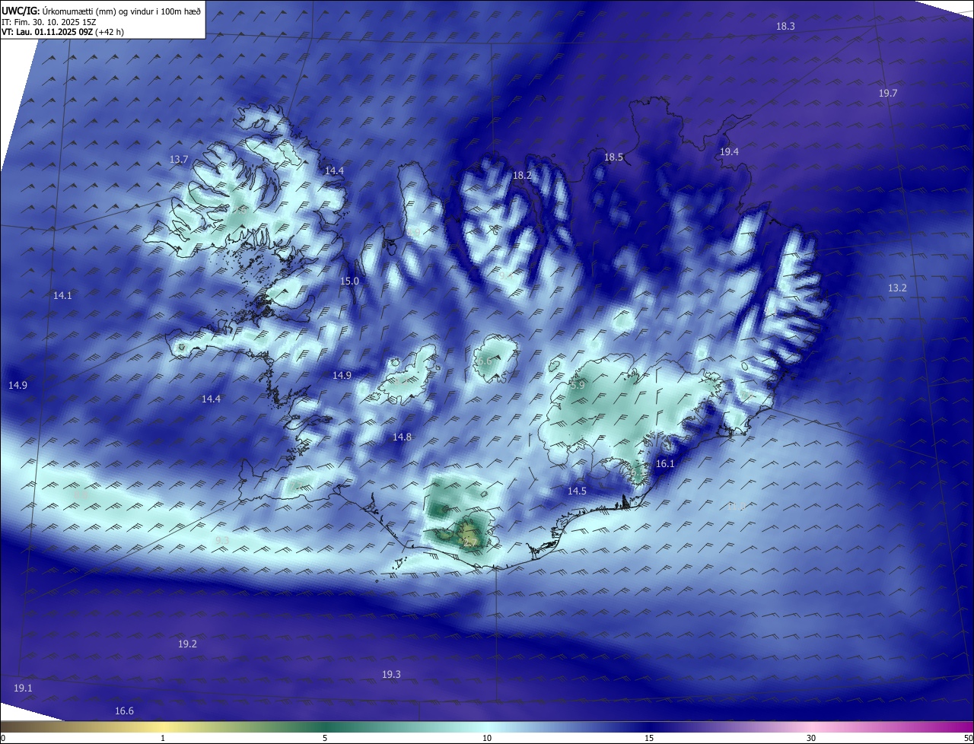Click the color scale tick labeled 5
This screenshot has width=974, height=744.
point(325,738)
